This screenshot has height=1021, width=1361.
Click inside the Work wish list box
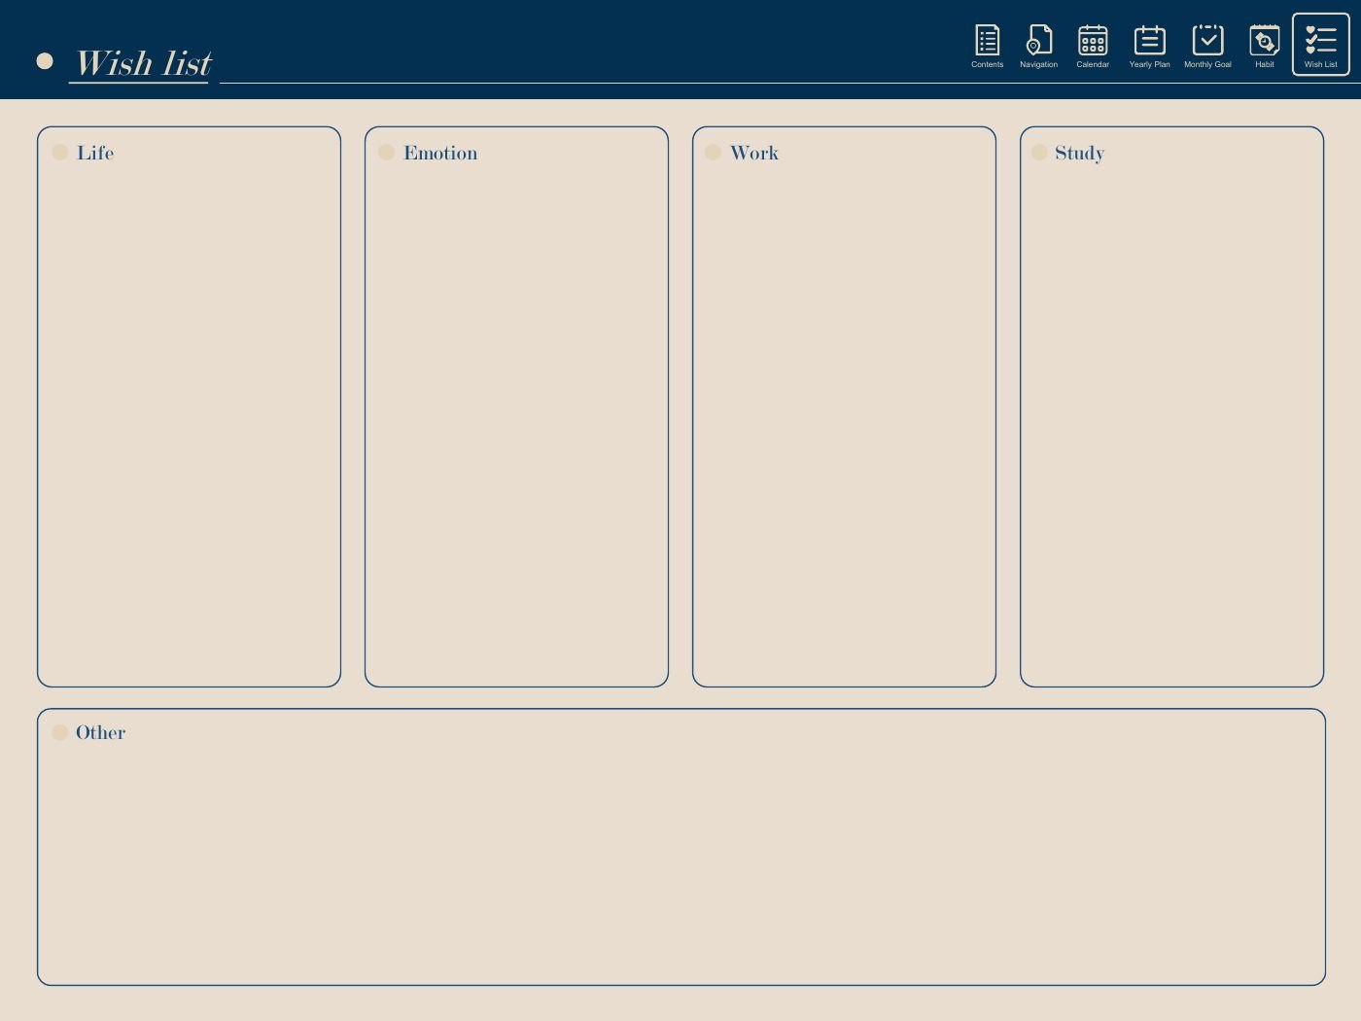pyautogui.click(x=844, y=406)
